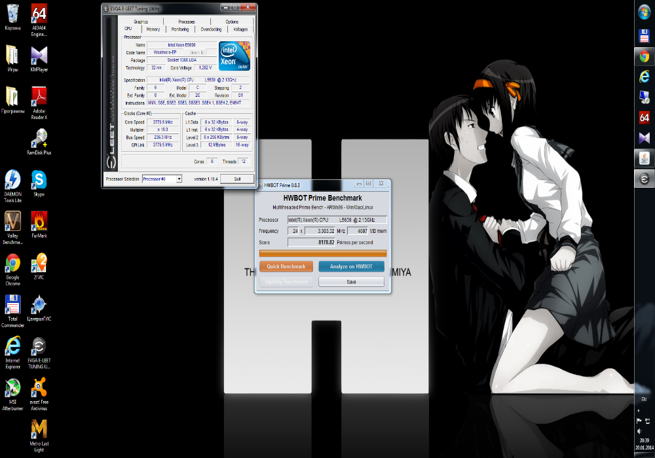Launch AIDA64 Engineer from the desktop shortcut
The height and width of the screenshot is (458, 655).
(x=39, y=20)
